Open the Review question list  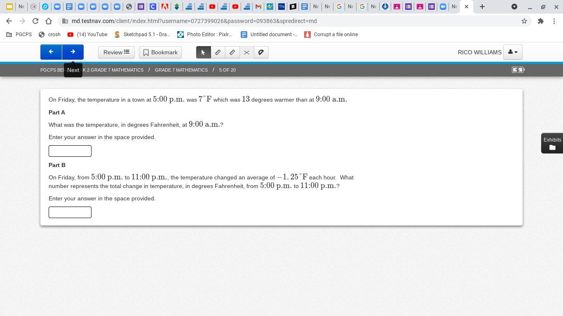116,52
